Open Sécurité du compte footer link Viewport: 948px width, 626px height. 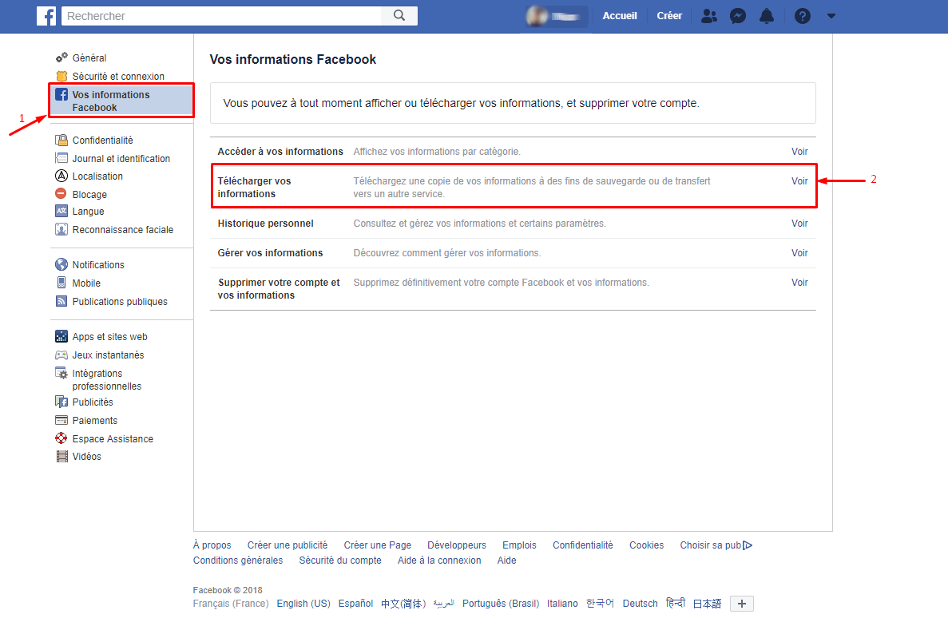click(x=340, y=561)
